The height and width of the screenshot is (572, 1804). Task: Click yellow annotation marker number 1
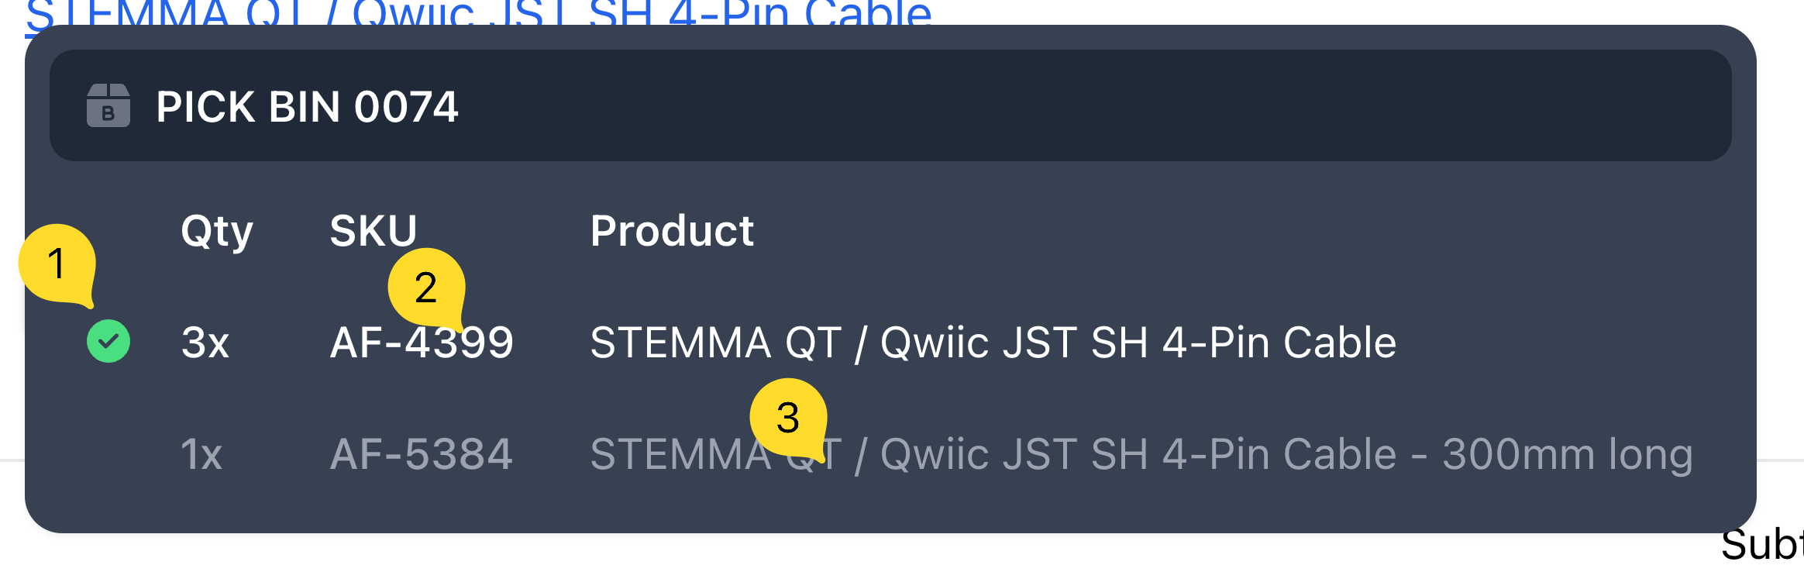click(57, 264)
